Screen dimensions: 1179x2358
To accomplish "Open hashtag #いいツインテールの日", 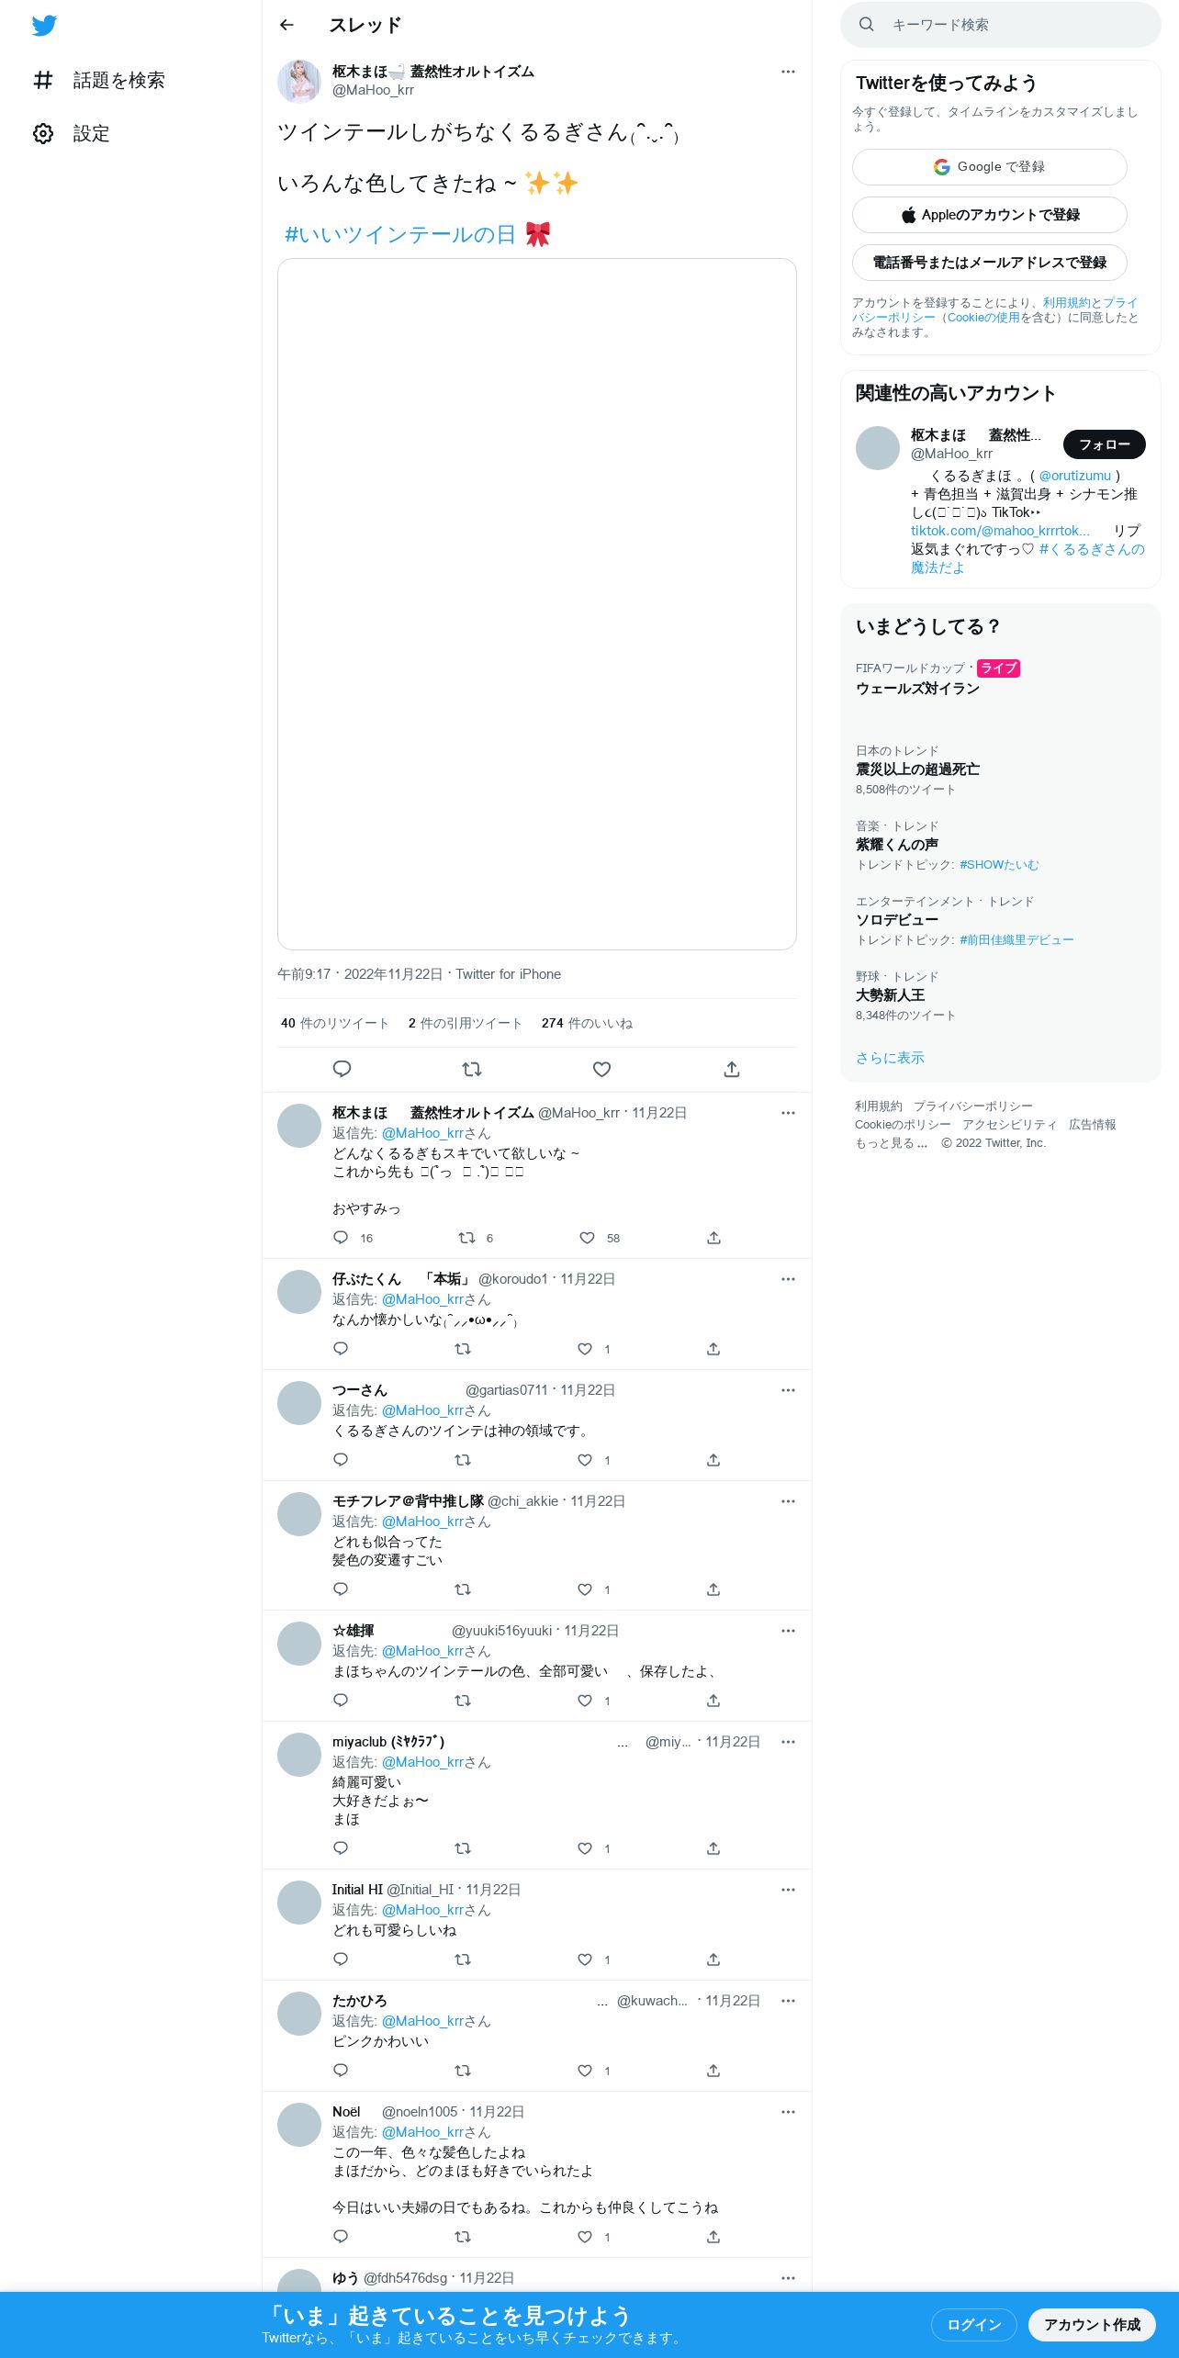I will [x=400, y=235].
